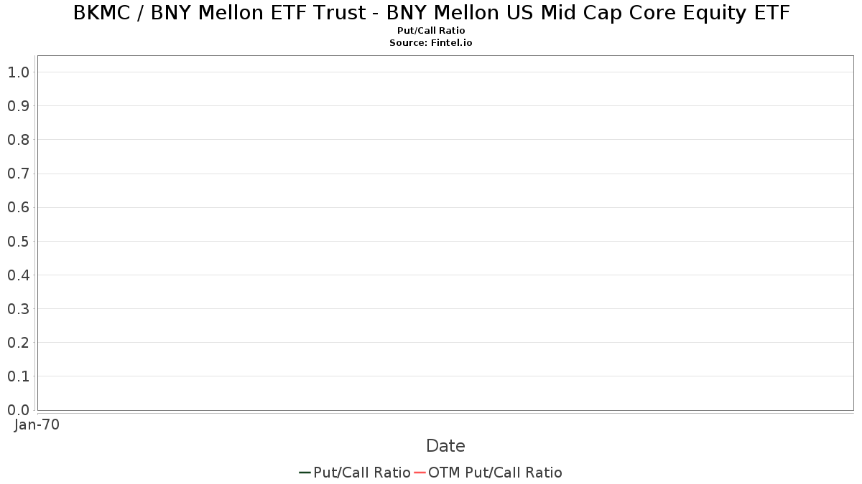Click the 0.2 y-axis label
Image resolution: width=862 pixels, height=484 pixels.
(18, 343)
